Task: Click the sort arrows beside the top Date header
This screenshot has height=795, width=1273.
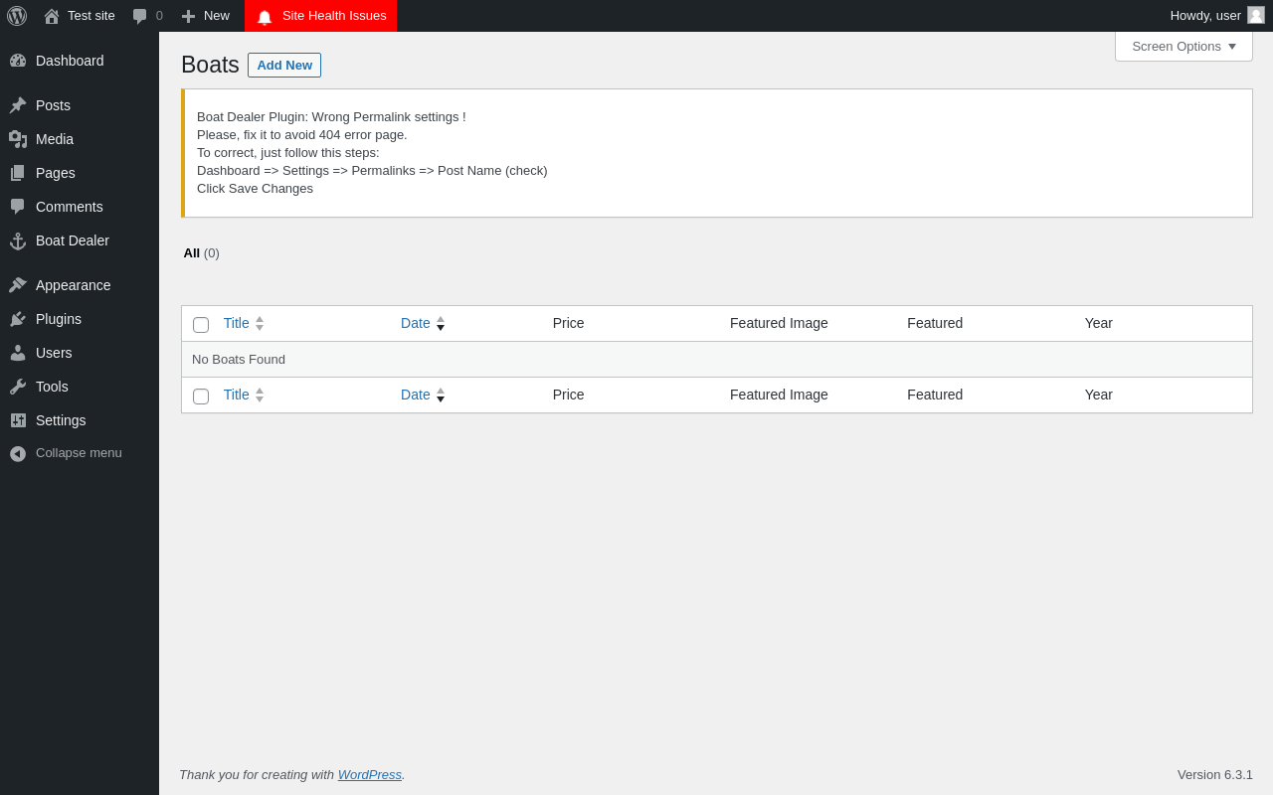Action: [x=441, y=323]
